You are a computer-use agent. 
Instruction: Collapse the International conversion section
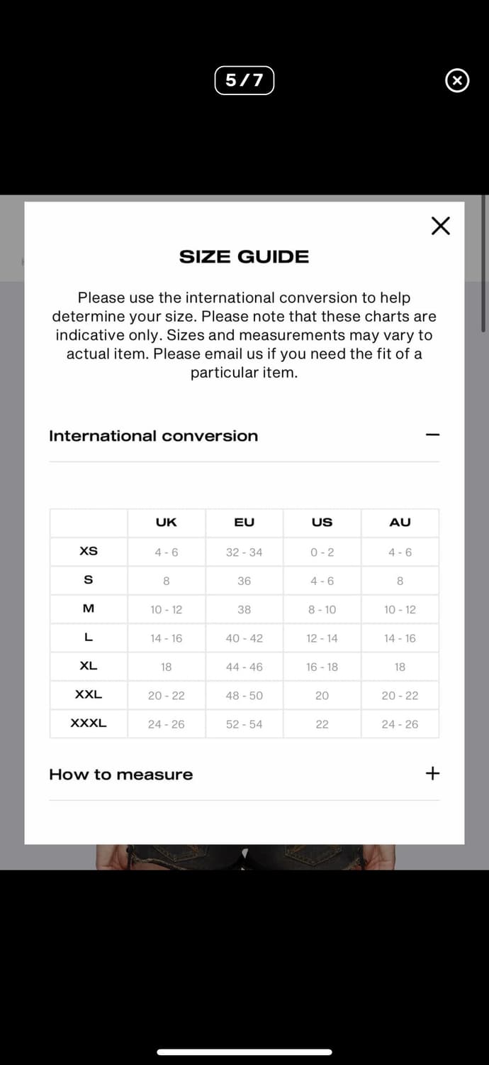coord(432,435)
